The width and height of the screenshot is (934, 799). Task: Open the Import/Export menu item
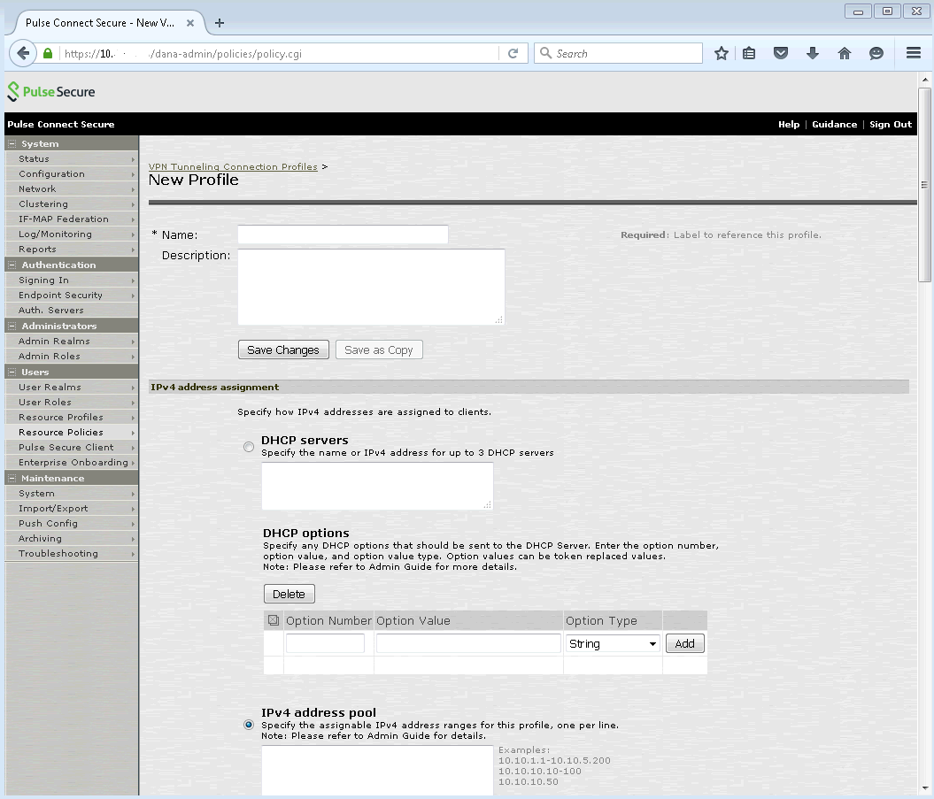pyautogui.click(x=72, y=509)
